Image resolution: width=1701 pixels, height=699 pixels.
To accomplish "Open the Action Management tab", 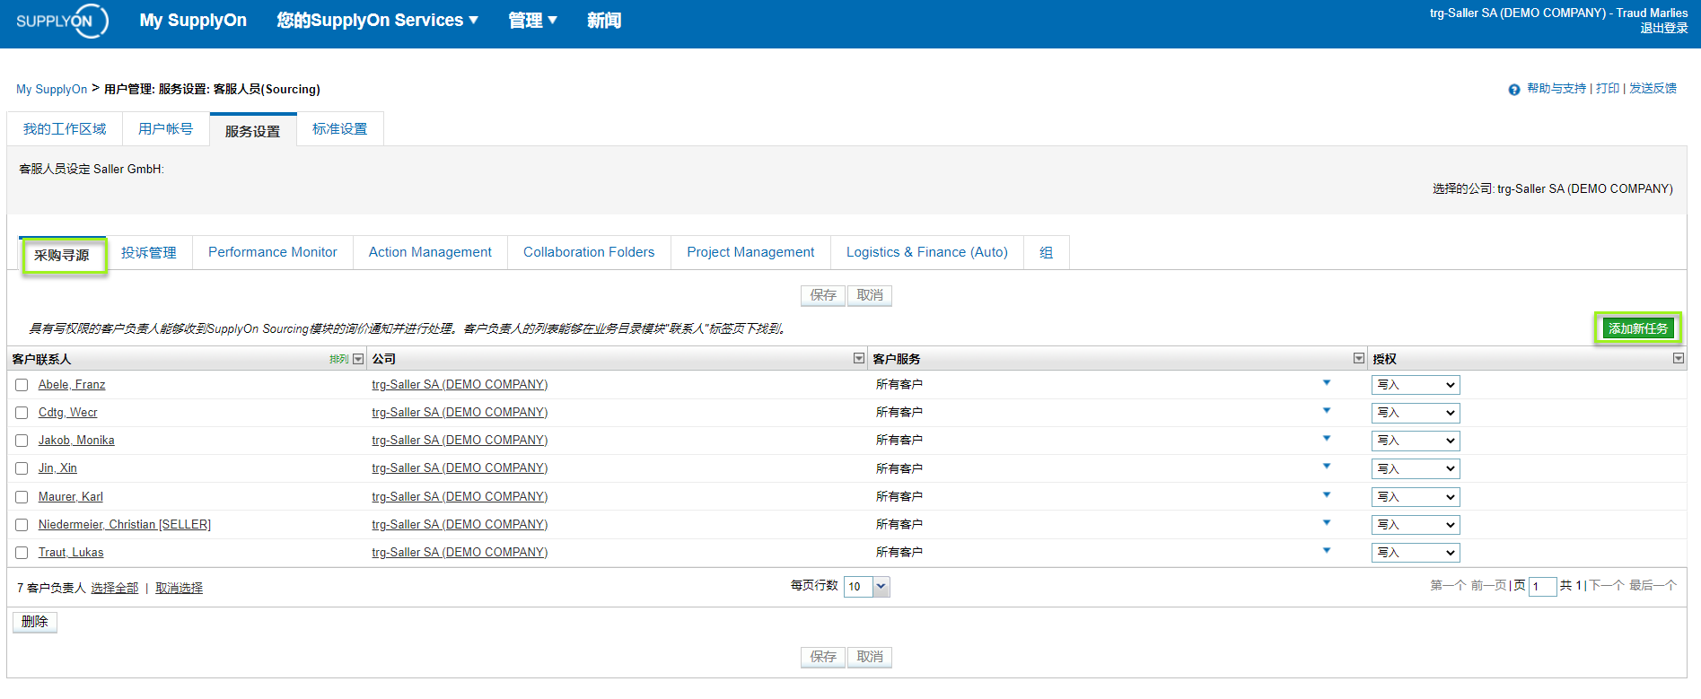I will pyautogui.click(x=430, y=252).
